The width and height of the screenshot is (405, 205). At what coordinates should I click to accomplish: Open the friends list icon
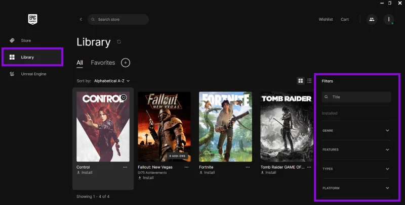(372, 19)
